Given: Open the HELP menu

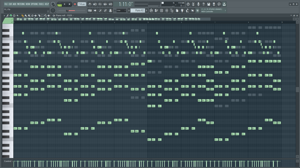Looking at the screenshot, I should click(x=47, y=4).
